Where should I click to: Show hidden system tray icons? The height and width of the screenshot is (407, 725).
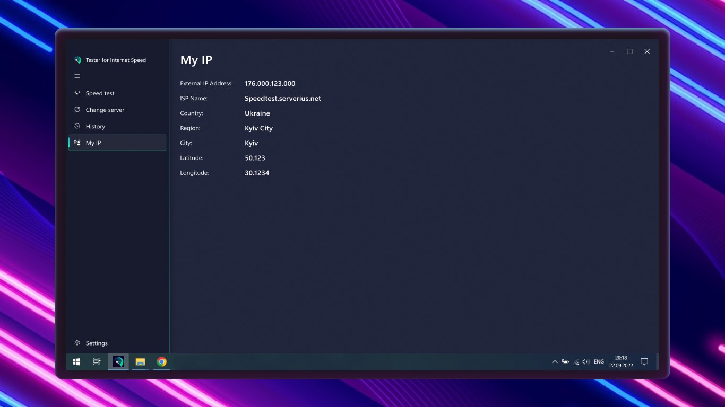click(555, 362)
